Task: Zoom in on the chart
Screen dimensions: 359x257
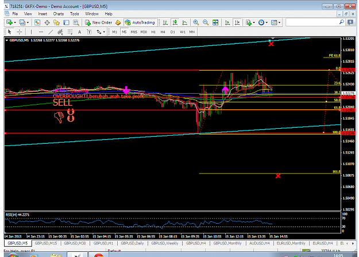Action: click(x=196, y=22)
